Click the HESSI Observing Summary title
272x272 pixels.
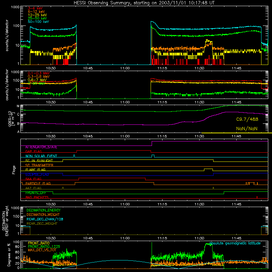click(144, 3)
